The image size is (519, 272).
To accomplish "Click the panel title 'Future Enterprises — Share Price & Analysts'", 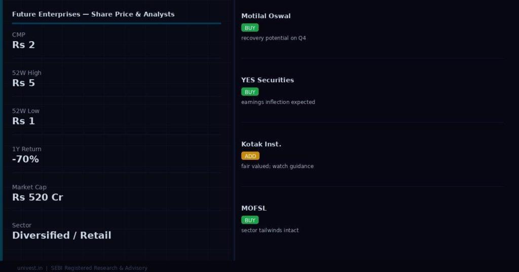I will pyautogui.click(x=93, y=14).
